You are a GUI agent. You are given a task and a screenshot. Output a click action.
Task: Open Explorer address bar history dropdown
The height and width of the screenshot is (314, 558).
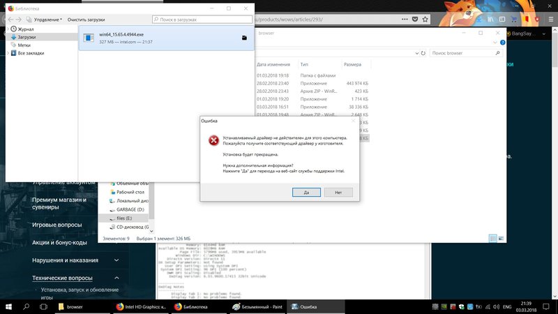pos(416,53)
